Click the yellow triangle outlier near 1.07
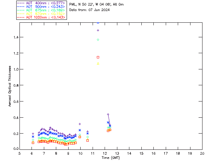 [98, 64]
